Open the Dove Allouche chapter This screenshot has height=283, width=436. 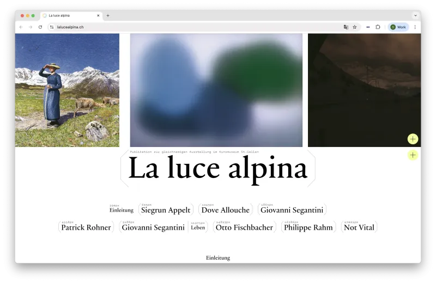click(225, 210)
